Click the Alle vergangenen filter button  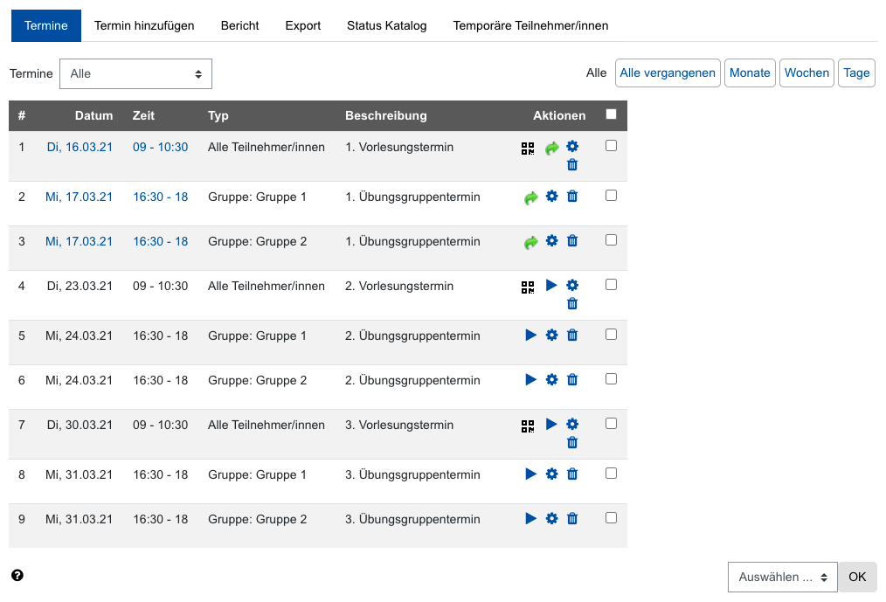click(668, 73)
